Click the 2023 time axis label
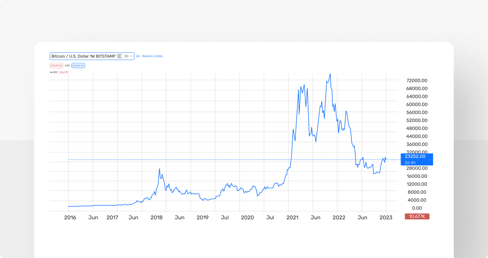The height and width of the screenshot is (258, 488). 386,217
